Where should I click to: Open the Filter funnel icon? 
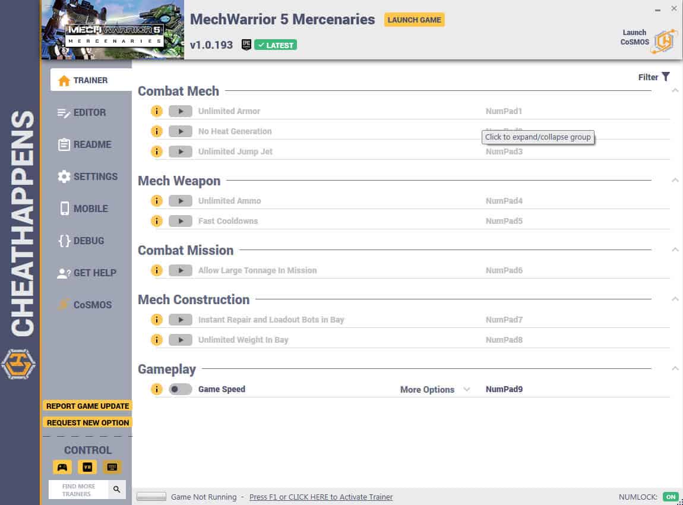pos(666,77)
